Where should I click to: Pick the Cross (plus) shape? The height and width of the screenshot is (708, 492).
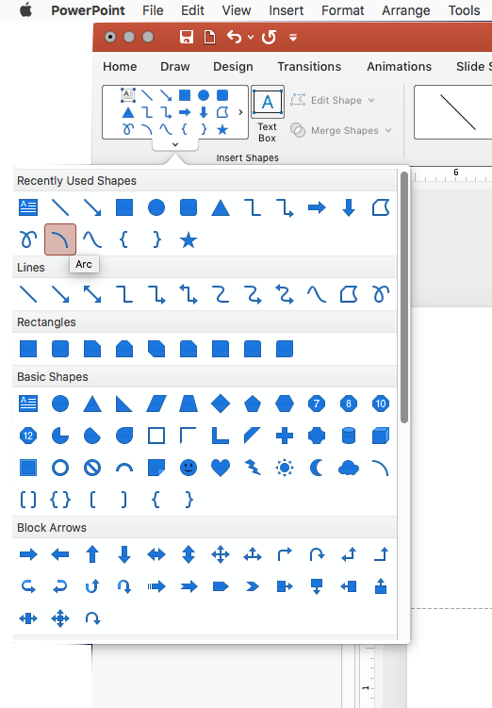tap(285, 436)
